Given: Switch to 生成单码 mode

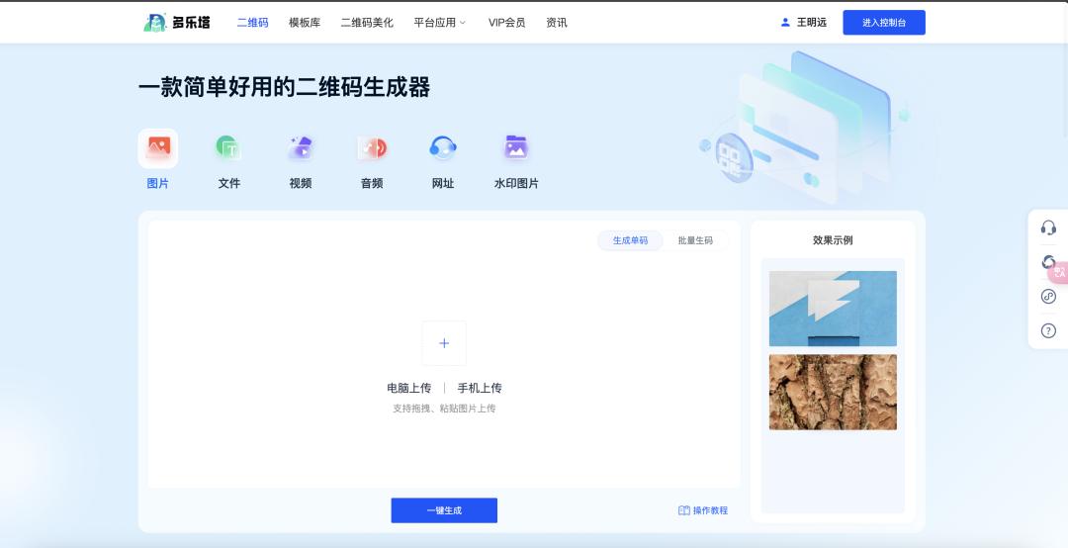Looking at the screenshot, I should point(630,240).
